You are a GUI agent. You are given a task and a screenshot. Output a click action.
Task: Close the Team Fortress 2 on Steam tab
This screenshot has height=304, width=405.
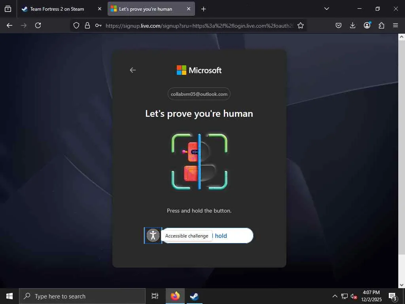coord(100,9)
